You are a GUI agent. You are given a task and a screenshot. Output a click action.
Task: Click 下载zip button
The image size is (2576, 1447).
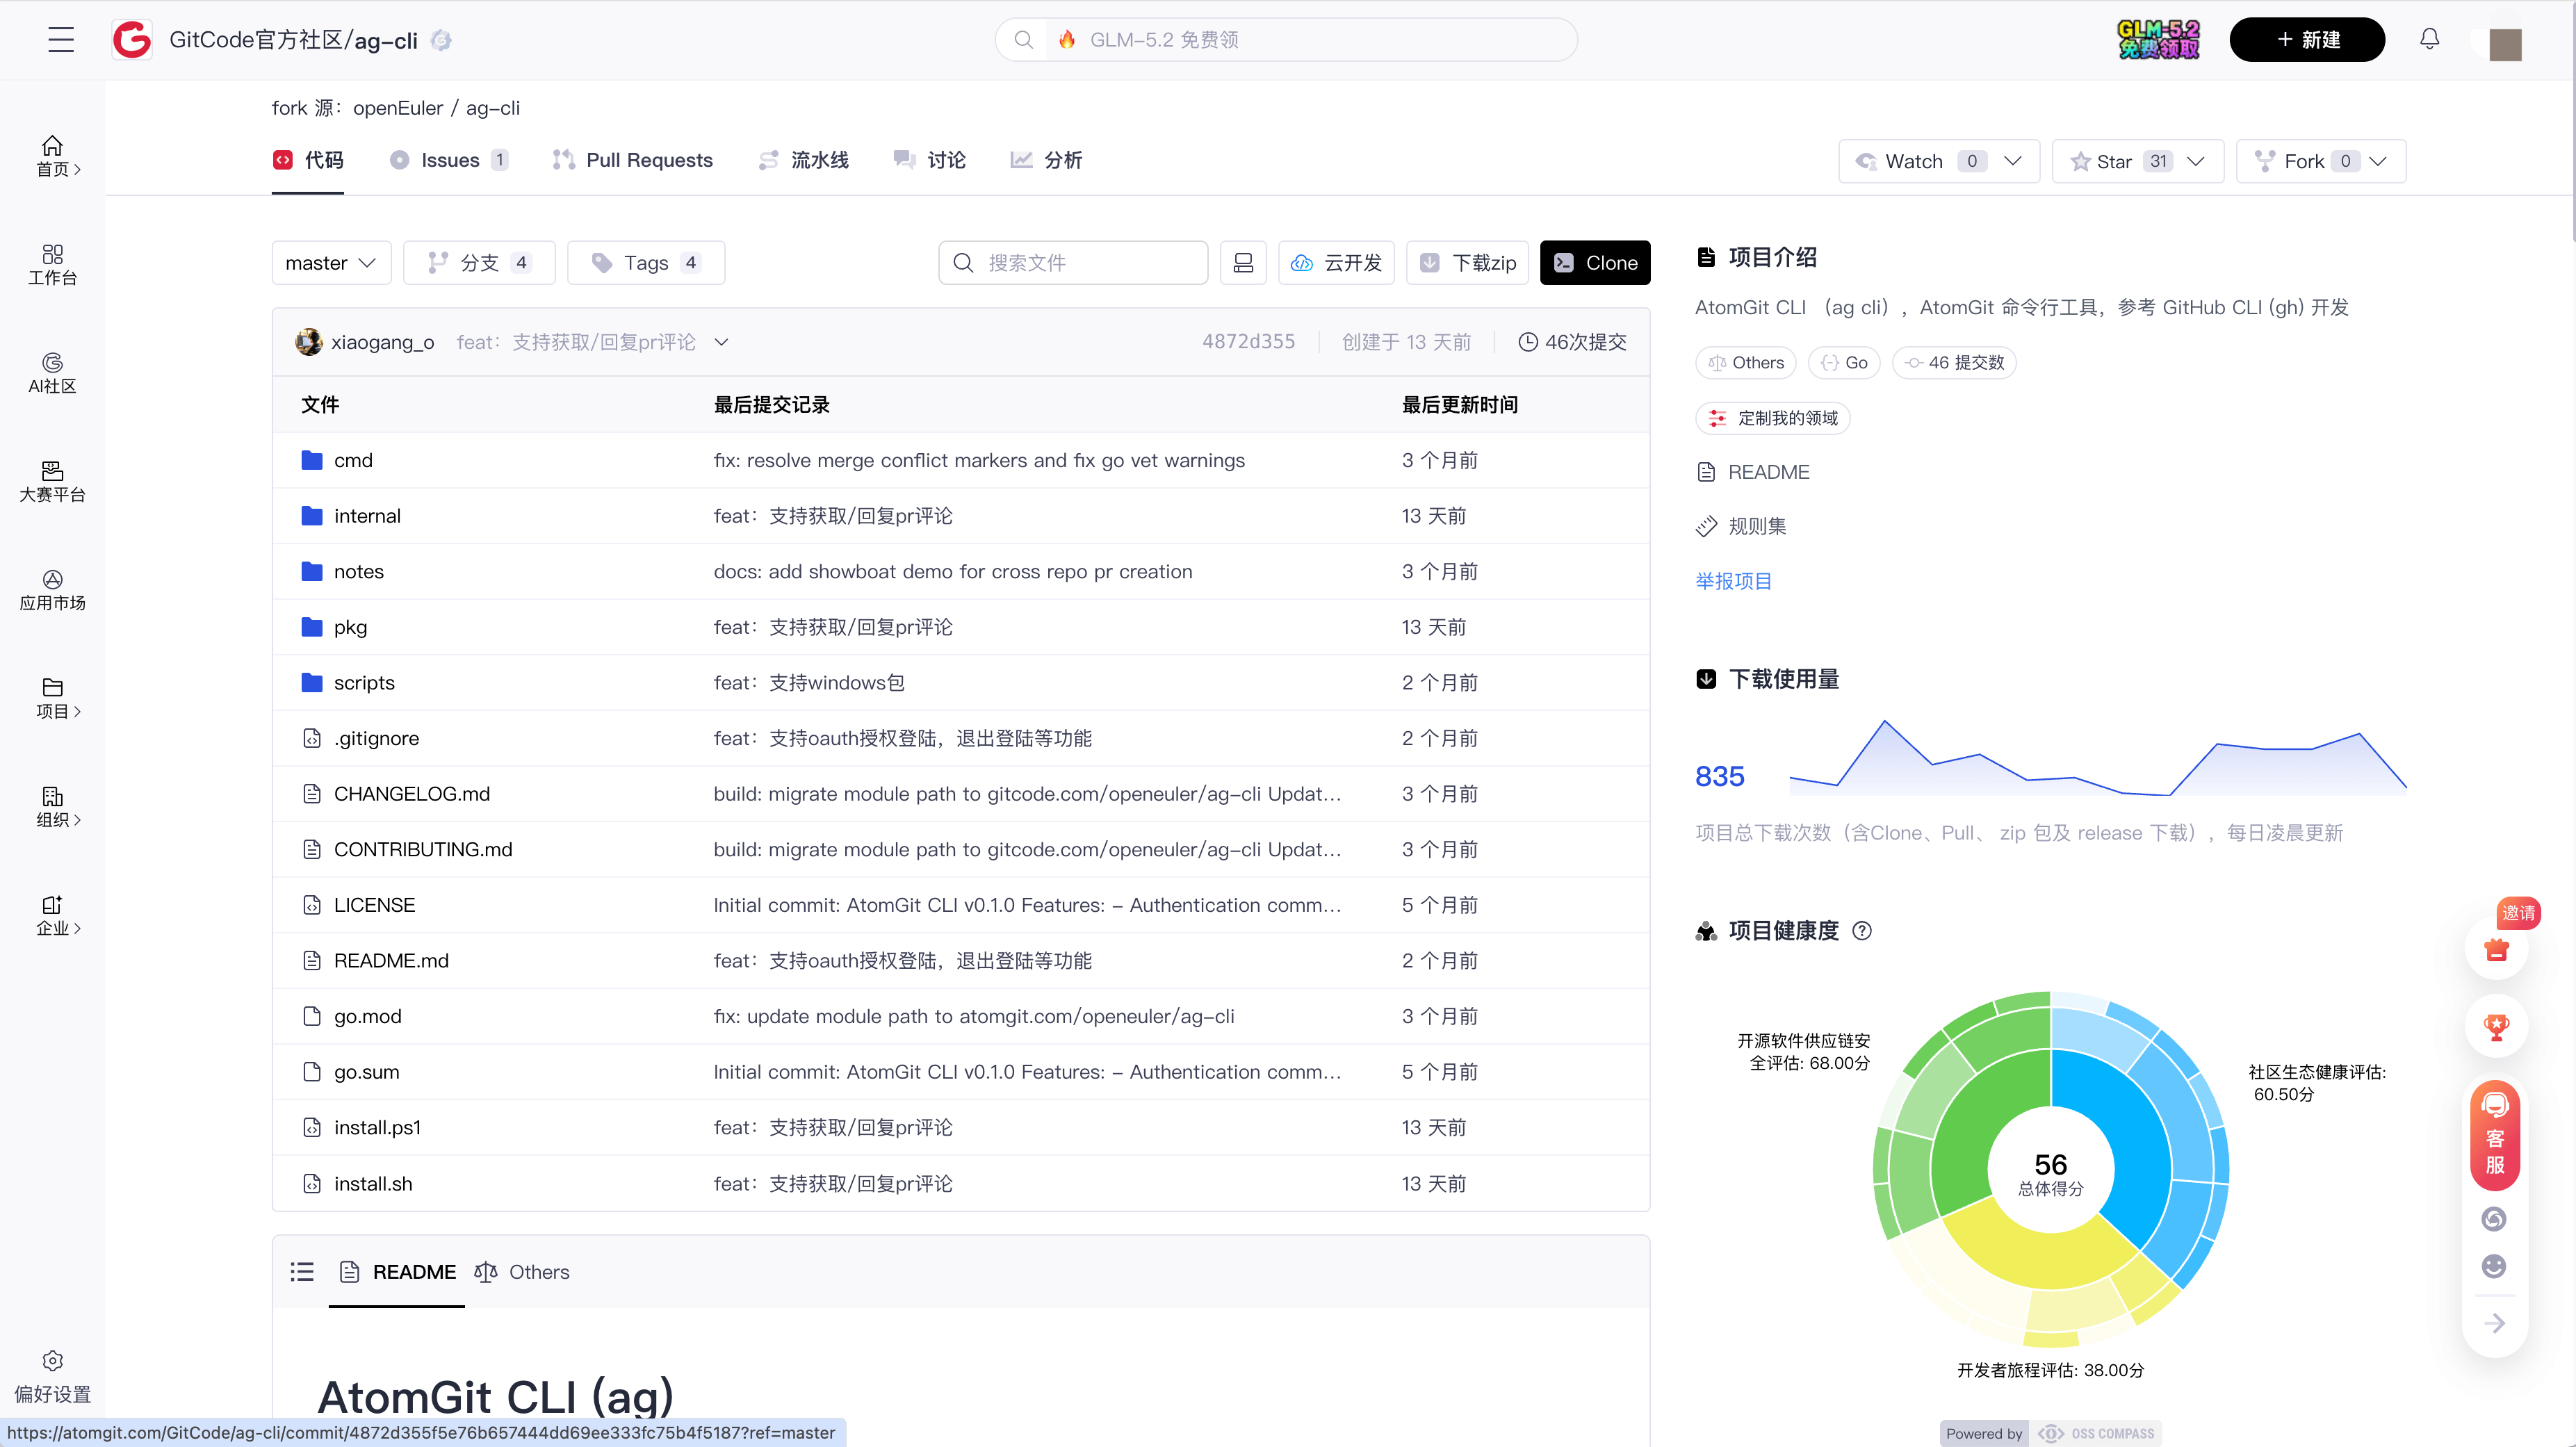click(1467, 263)
